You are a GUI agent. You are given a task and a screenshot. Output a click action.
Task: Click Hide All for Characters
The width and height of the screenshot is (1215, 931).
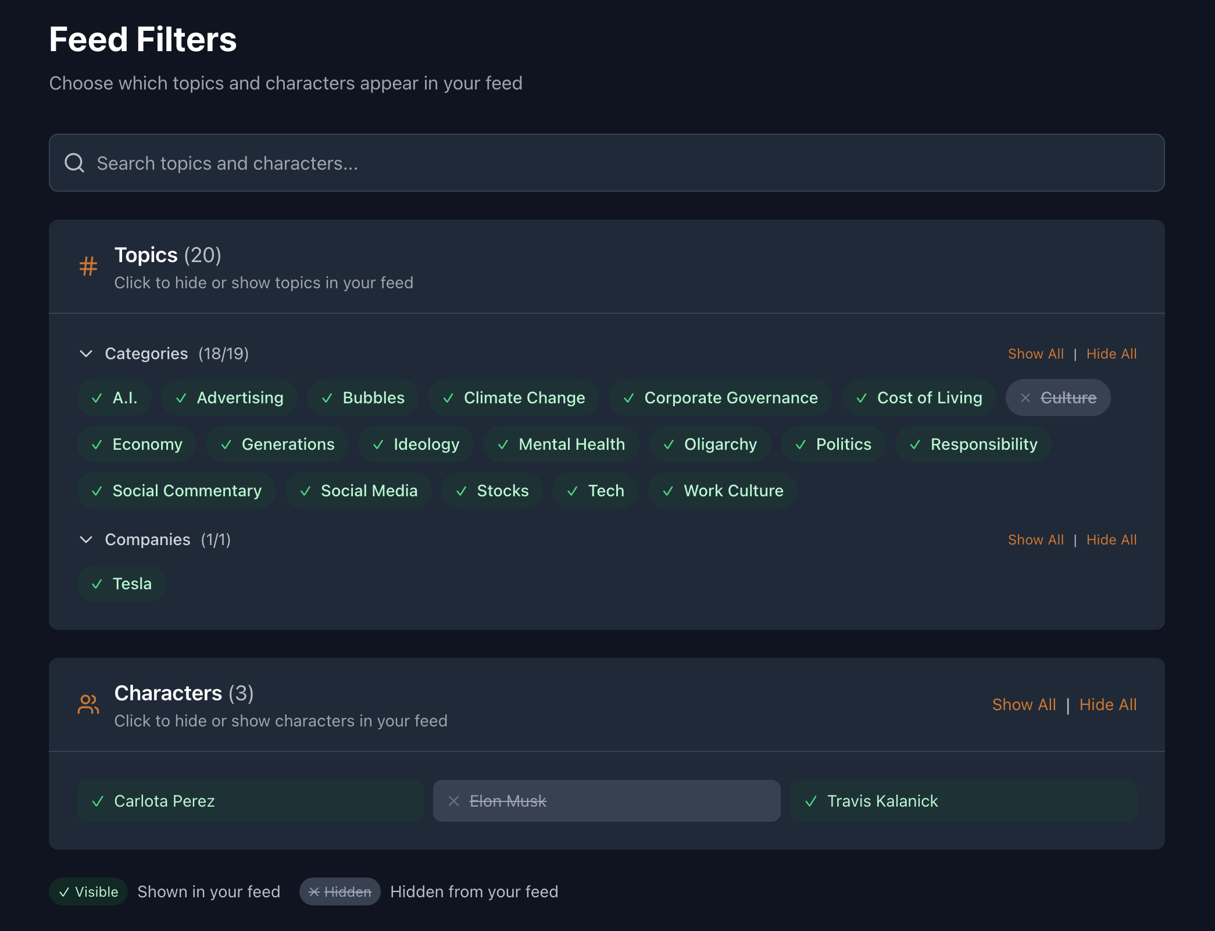pos(1108,704)
